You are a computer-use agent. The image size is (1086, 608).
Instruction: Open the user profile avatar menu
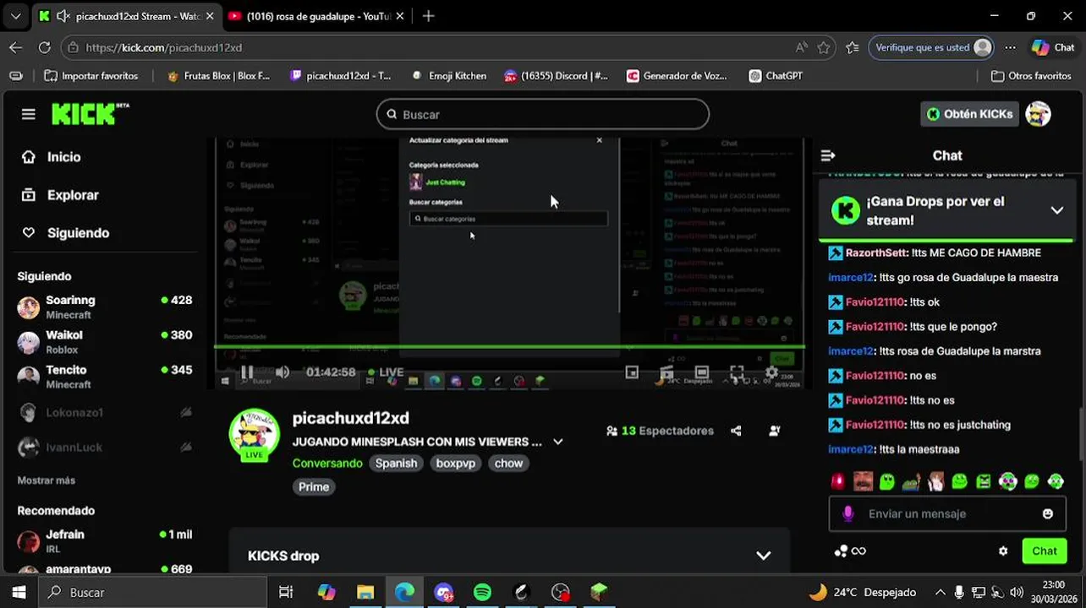click(1038, 114)
